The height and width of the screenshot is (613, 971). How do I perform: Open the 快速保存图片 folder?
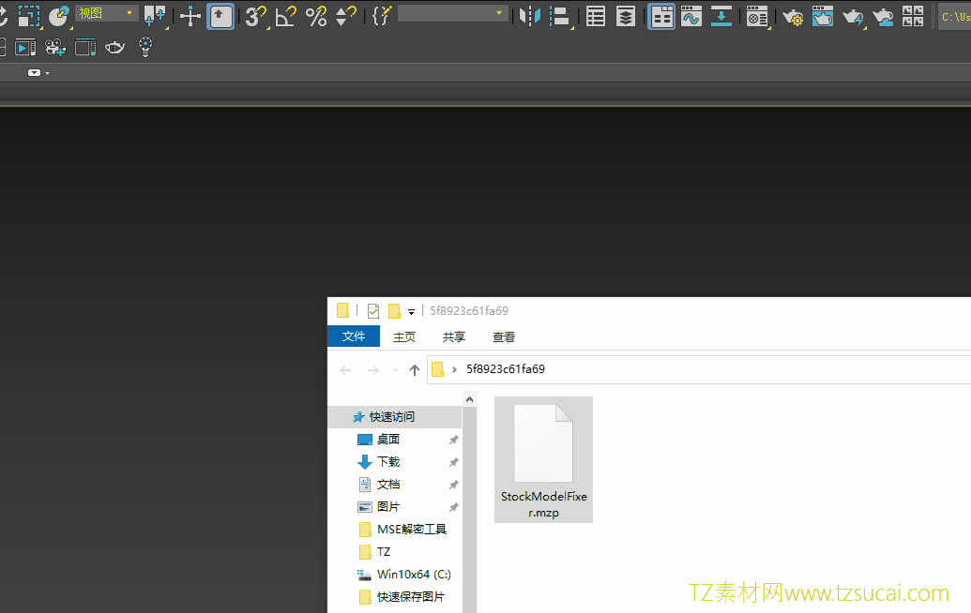click(x=410, y=597)
